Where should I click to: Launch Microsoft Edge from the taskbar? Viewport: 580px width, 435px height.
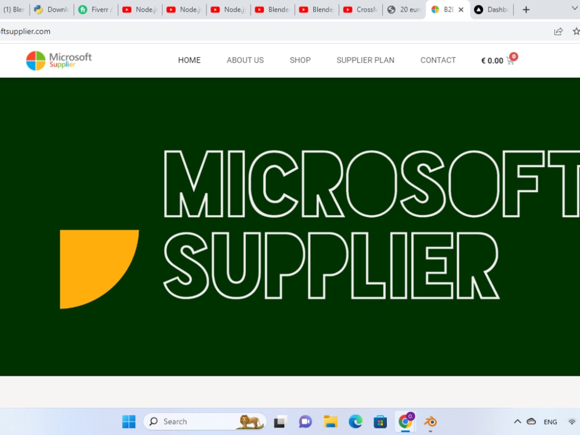pyautogui.click(x=356, y=421)
